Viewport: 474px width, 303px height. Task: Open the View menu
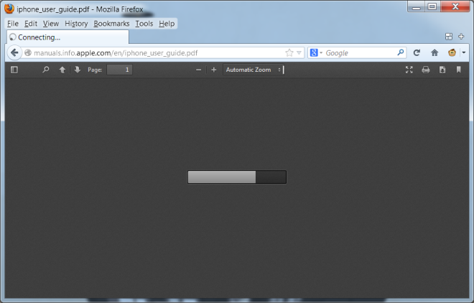click(x=50, y=24)
